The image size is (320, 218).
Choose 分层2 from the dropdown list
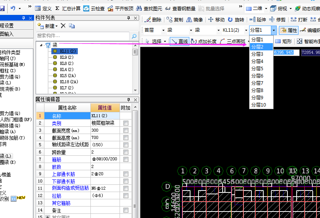coord(261,47)
